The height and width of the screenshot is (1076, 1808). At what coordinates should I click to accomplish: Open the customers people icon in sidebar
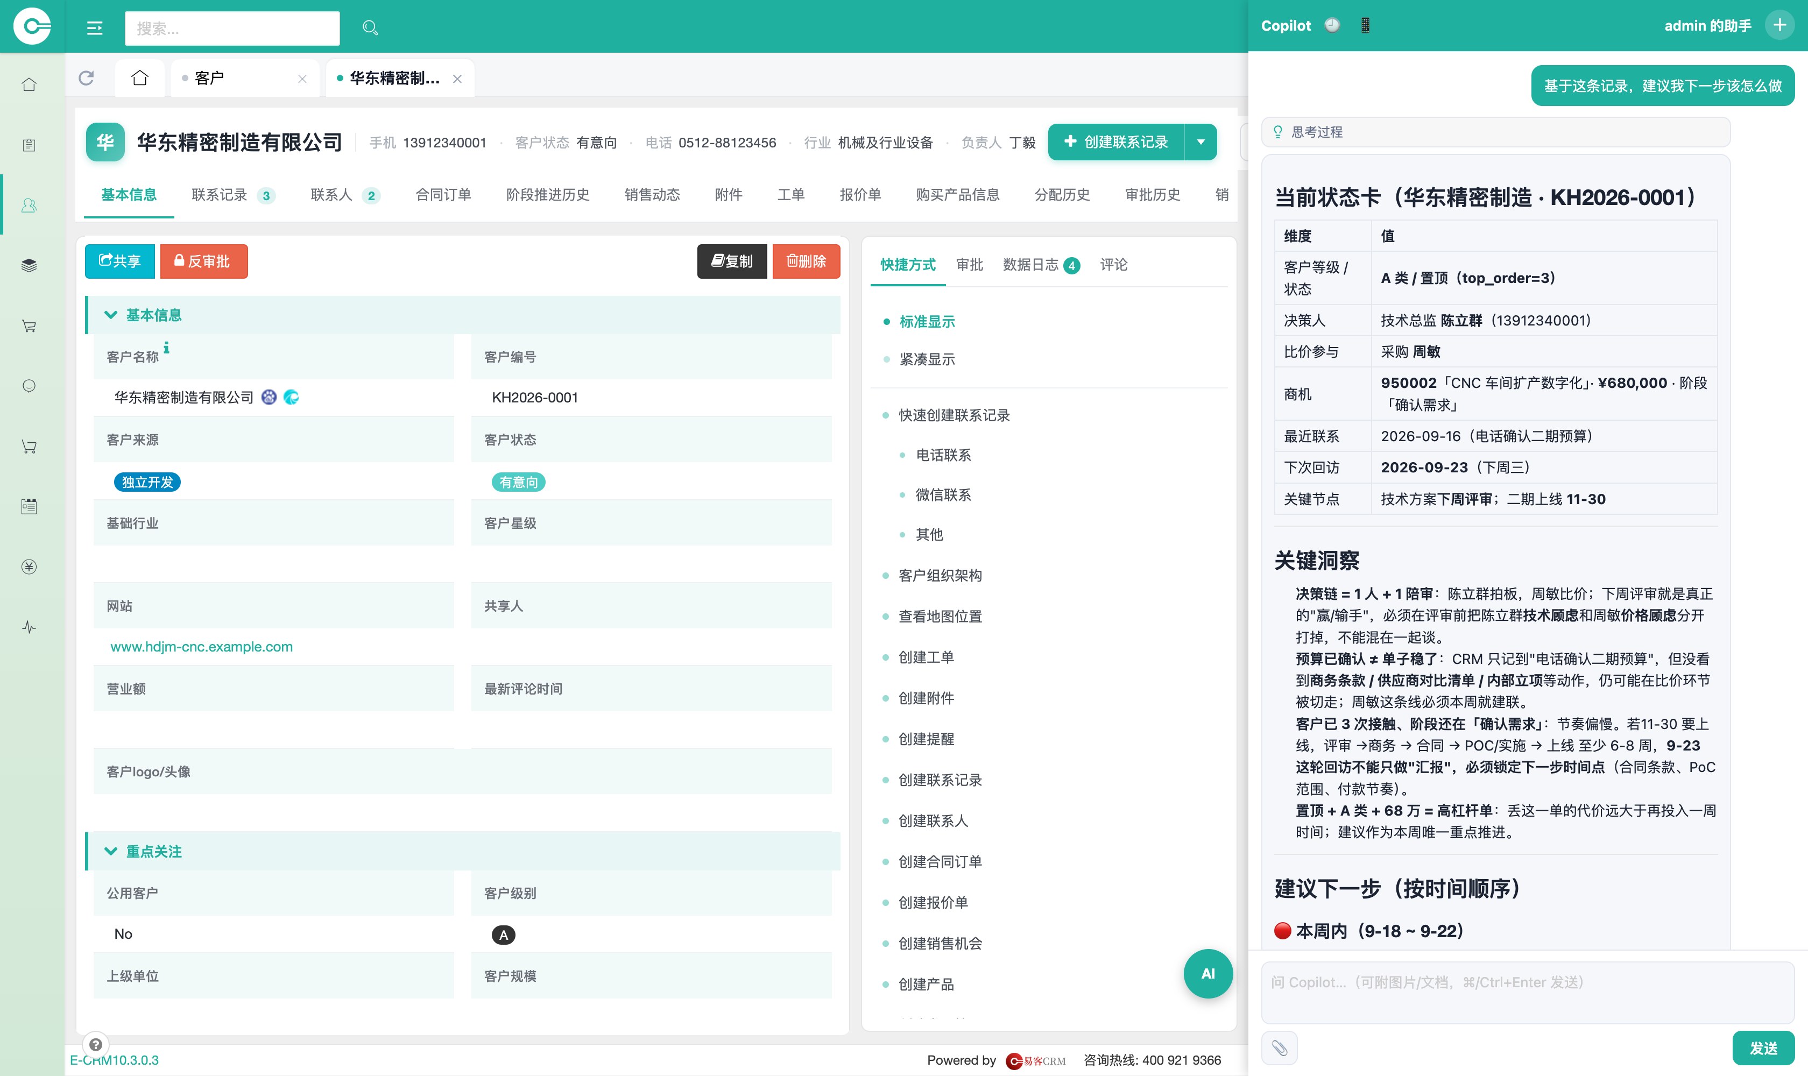coord(29,205)
